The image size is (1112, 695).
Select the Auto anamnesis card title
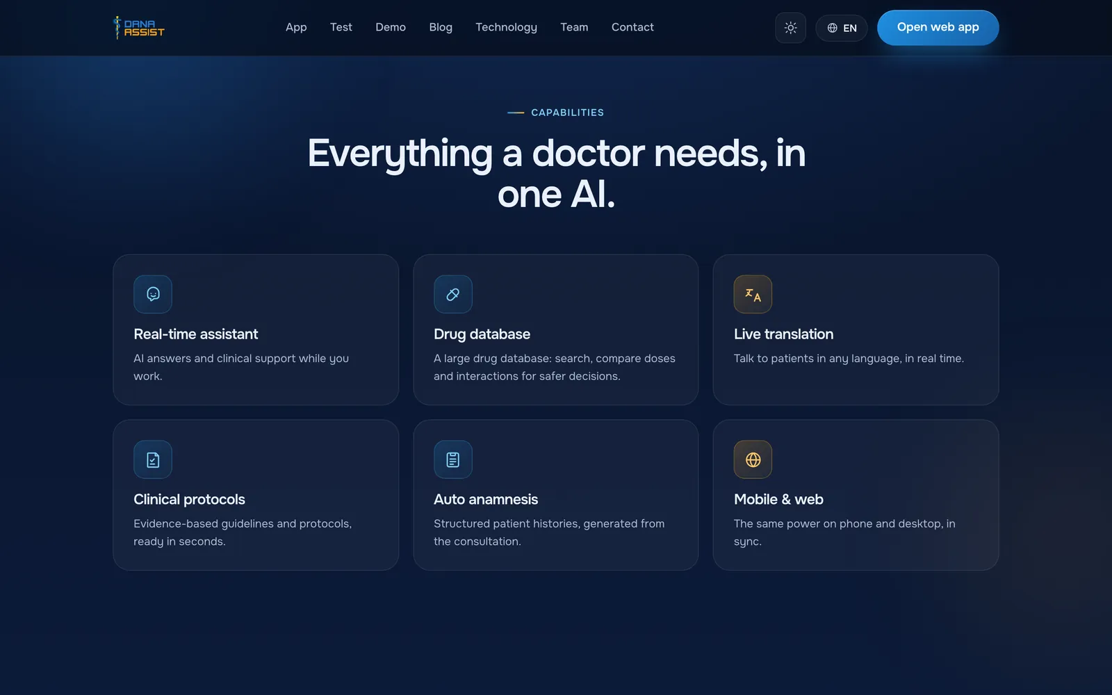pos(486,500)
